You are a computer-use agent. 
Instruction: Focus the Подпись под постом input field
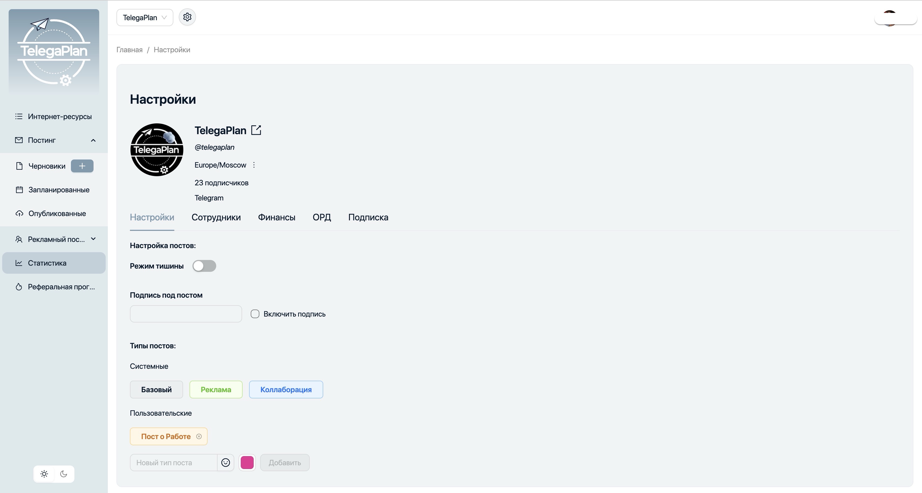[x=186, y=314]
